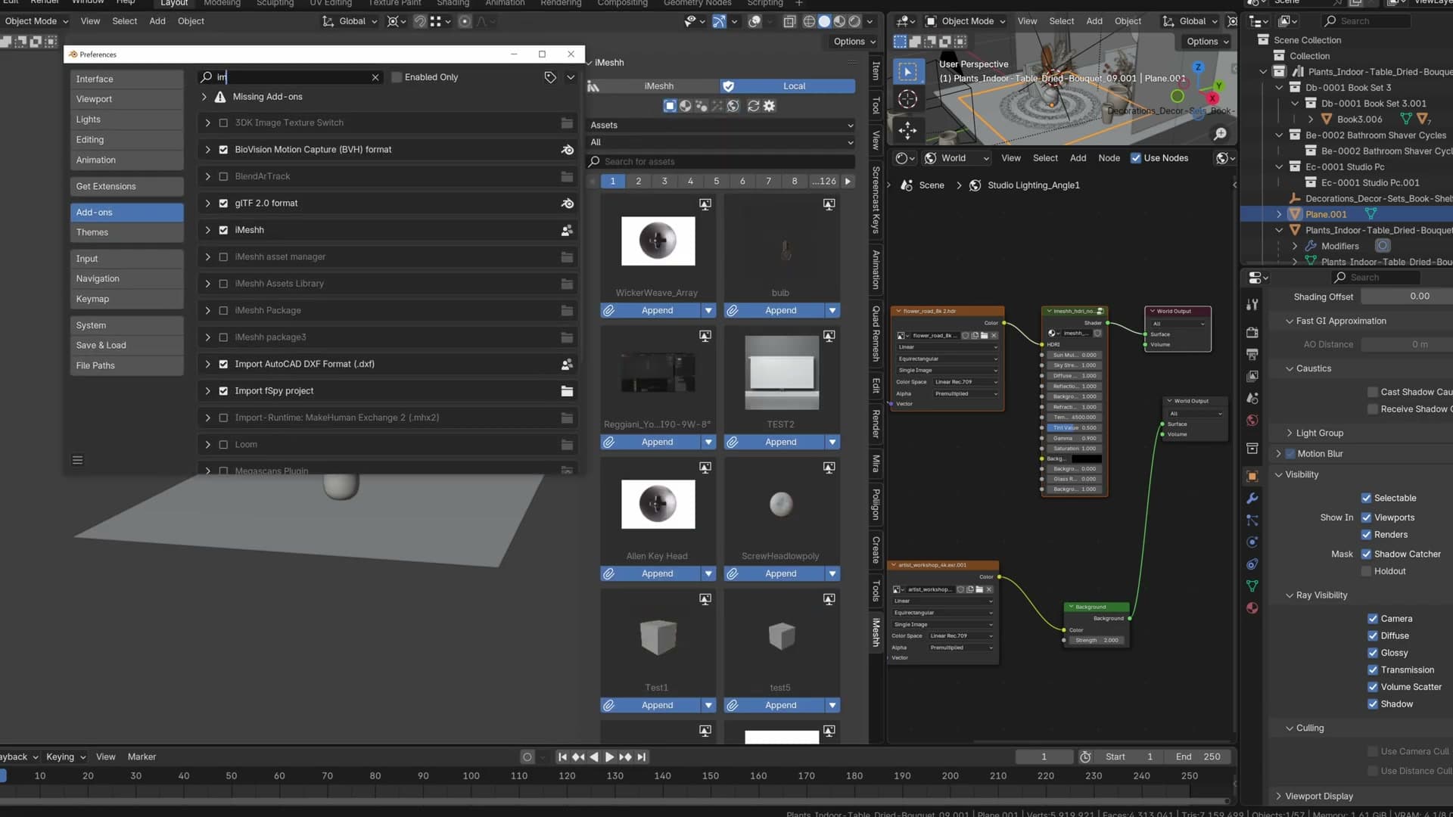Image resolution: width=1453 pixels, height=817 pixels.
Task: Open iMeshh settings gear icon
Action: coord(770,106)
